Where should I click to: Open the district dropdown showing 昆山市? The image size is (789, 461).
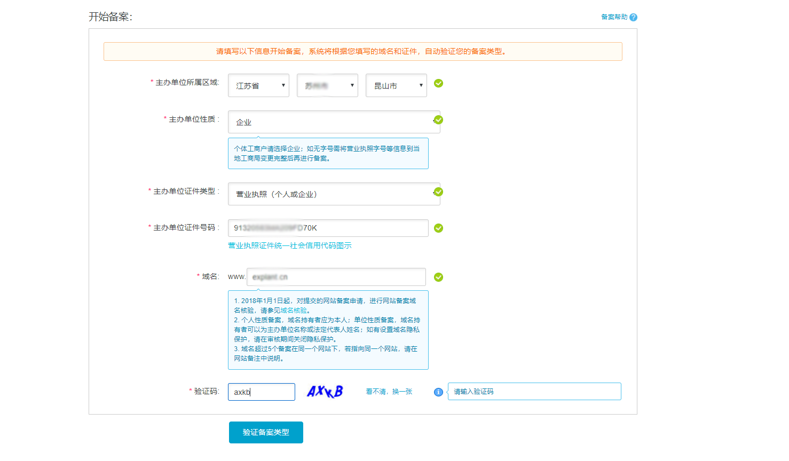click(x=396, y=85)
